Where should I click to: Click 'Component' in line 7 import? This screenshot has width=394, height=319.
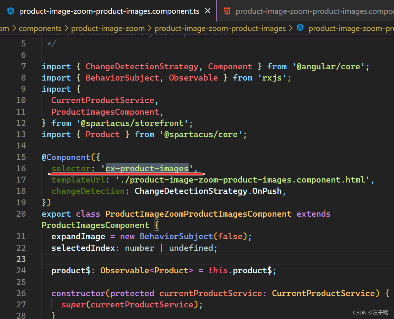click(230, 66)
